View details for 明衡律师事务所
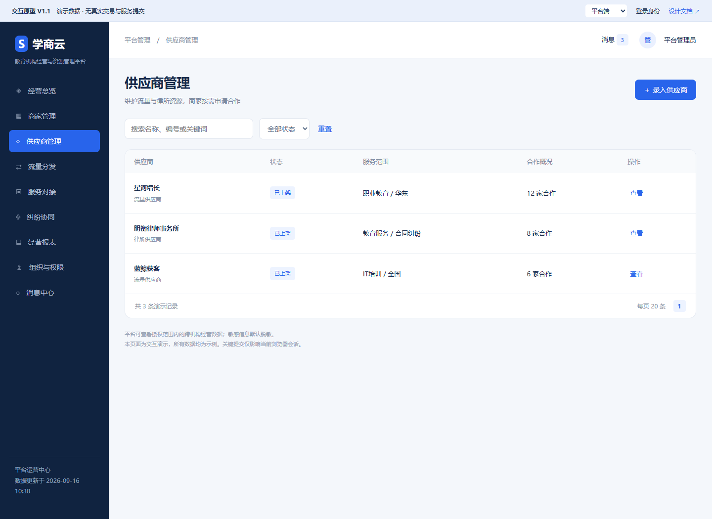The image size is (712, 519). (636, 233)
